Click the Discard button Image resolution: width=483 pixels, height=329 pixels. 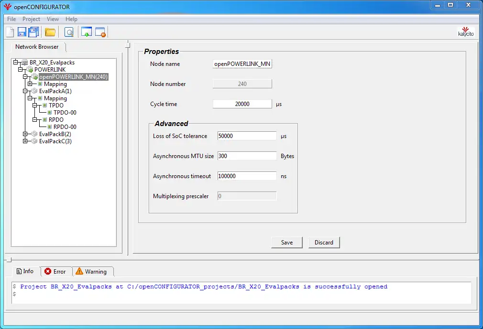pyautogui.click(x=324, y=242)
